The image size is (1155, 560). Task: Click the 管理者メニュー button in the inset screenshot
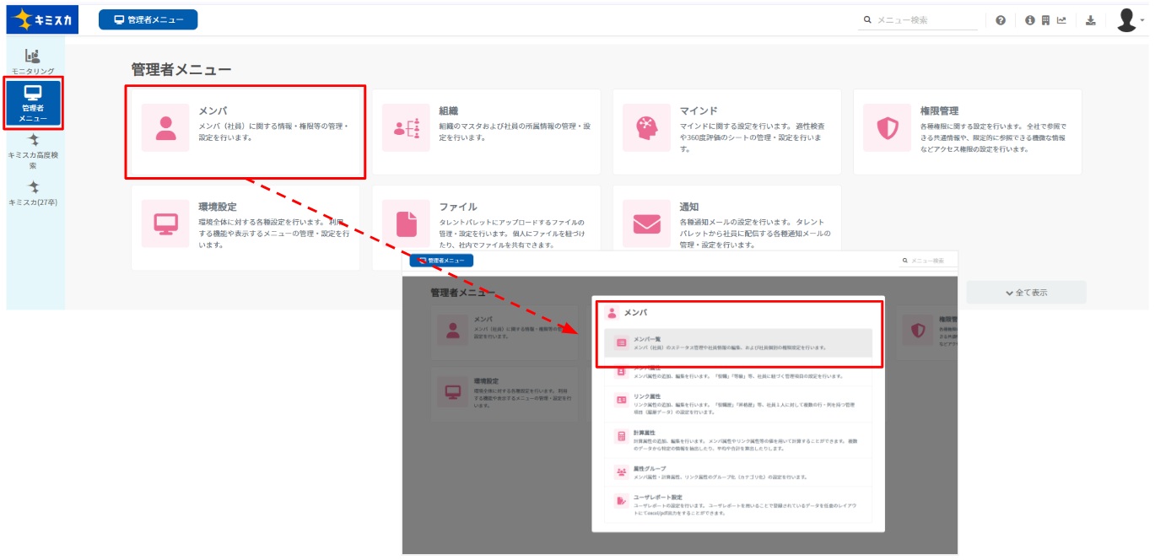pos(441,261)
